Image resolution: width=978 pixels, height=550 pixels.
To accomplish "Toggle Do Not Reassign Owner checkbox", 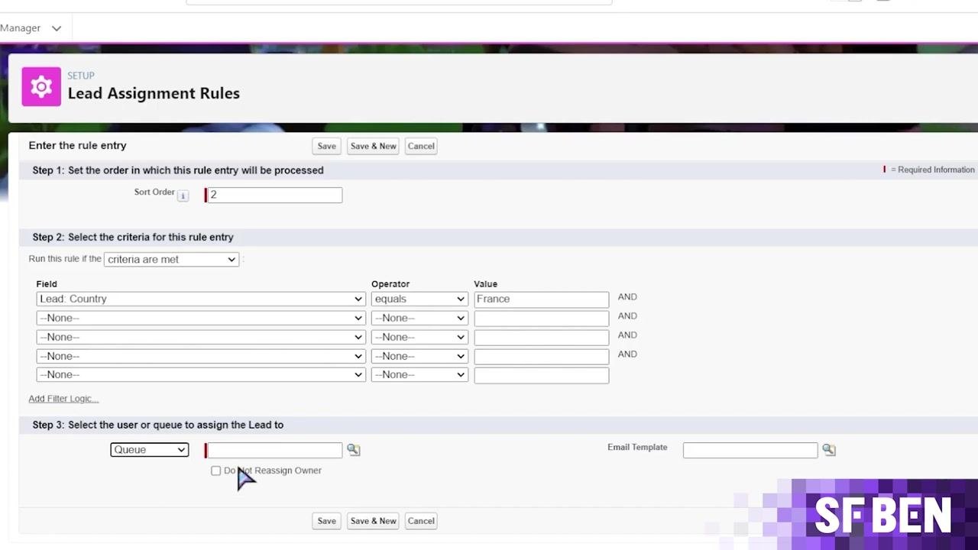I will tap(215, 471).
